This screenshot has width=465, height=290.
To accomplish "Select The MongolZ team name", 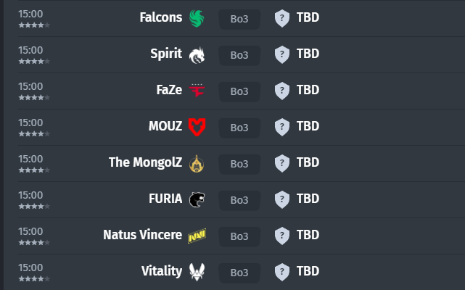I will coord(145,162).
